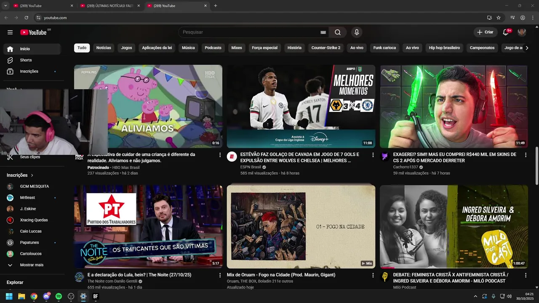Open the taskbar volume control

pos(509,296)
